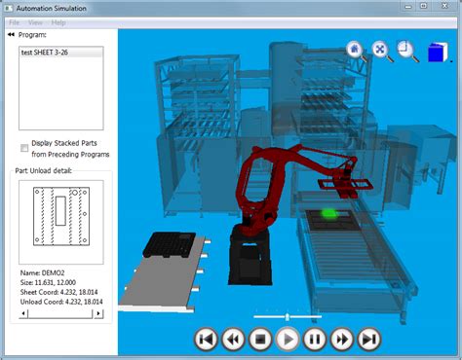
Task: Skip to the simulation end
Action: coord(369,340)
